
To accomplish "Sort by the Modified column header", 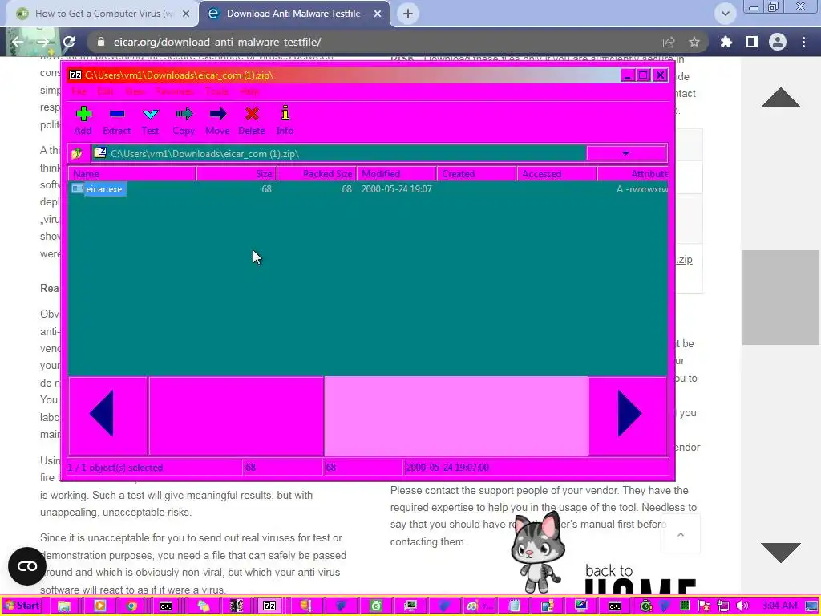I will tap(397, 174).
